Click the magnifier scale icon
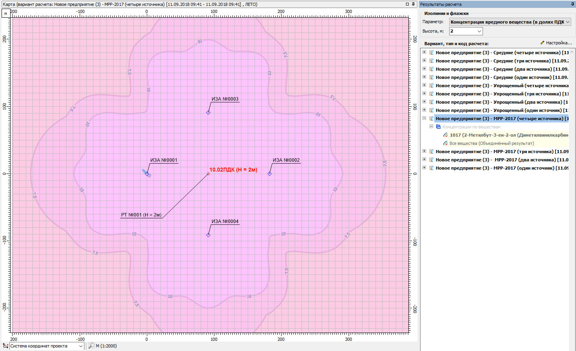This screenshot has height=351, width=576. pyautogui.click(x=91, y=346)
